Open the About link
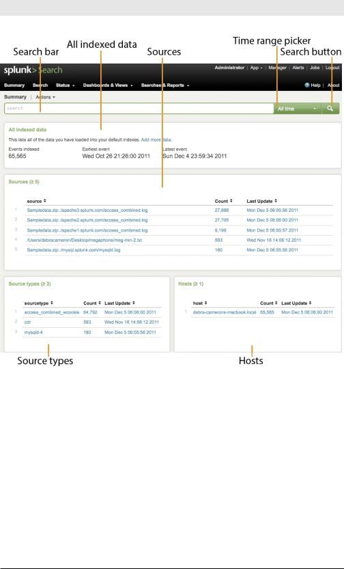Screen dimensions: 344x569 [x=334, y=85]
